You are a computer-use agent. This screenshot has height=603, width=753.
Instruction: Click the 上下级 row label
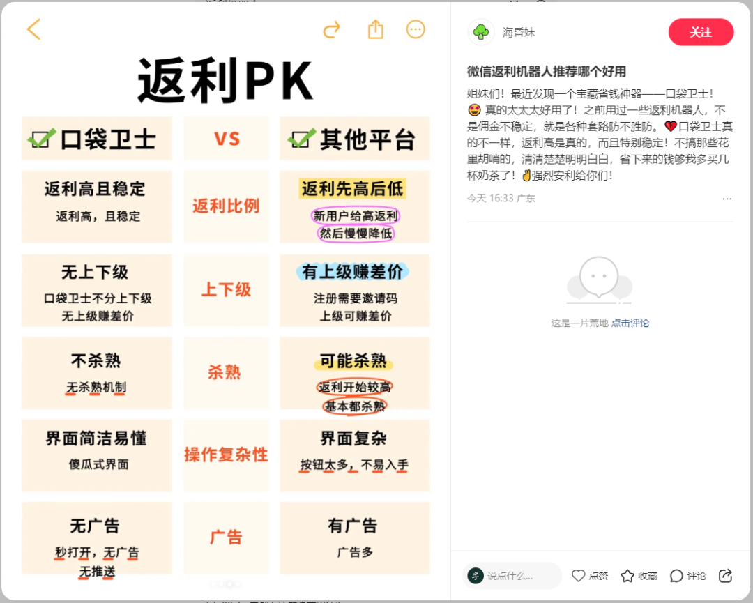tap(226, 290)
